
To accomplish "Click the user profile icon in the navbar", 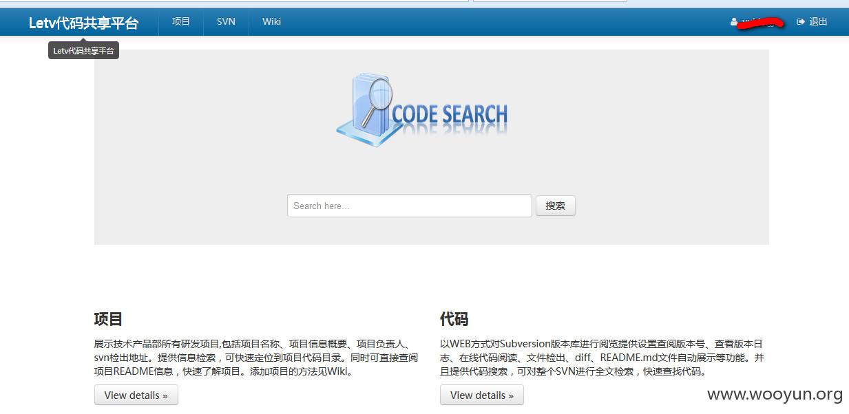I will tap(734, 22).
